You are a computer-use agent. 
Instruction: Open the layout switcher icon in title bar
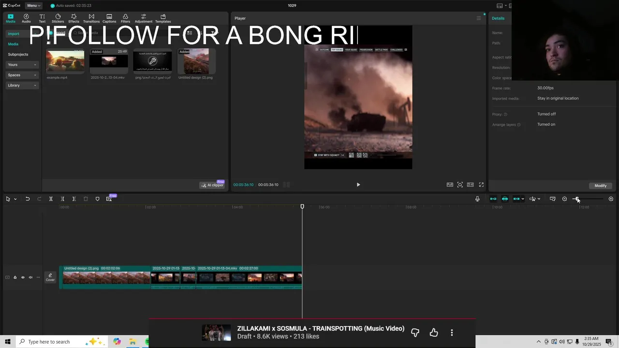pyautogui.click(x=500, y=6)
